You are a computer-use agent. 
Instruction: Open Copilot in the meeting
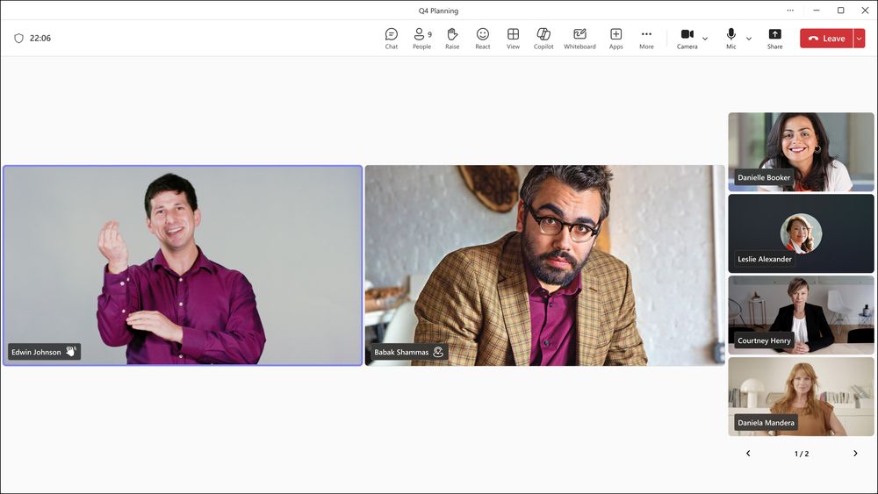pyautogui.click(x=543, y=39)
